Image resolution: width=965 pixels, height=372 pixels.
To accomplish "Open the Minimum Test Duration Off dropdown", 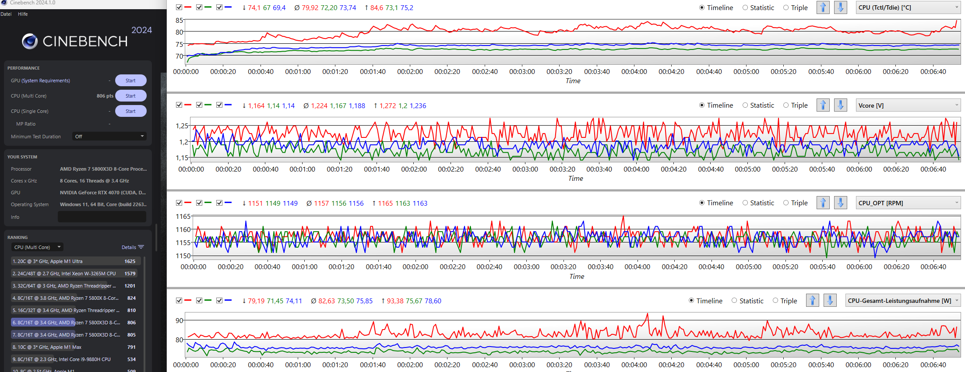I will [109, 137].
